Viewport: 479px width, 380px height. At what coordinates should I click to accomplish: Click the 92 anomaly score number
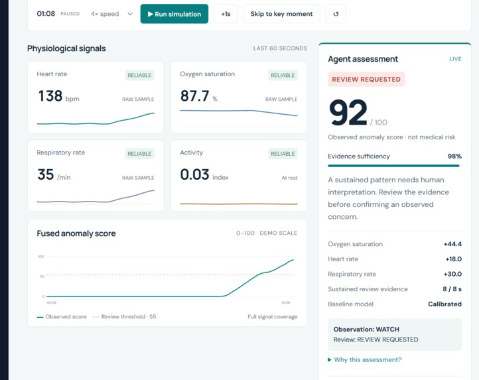click(x=348, y=113)
